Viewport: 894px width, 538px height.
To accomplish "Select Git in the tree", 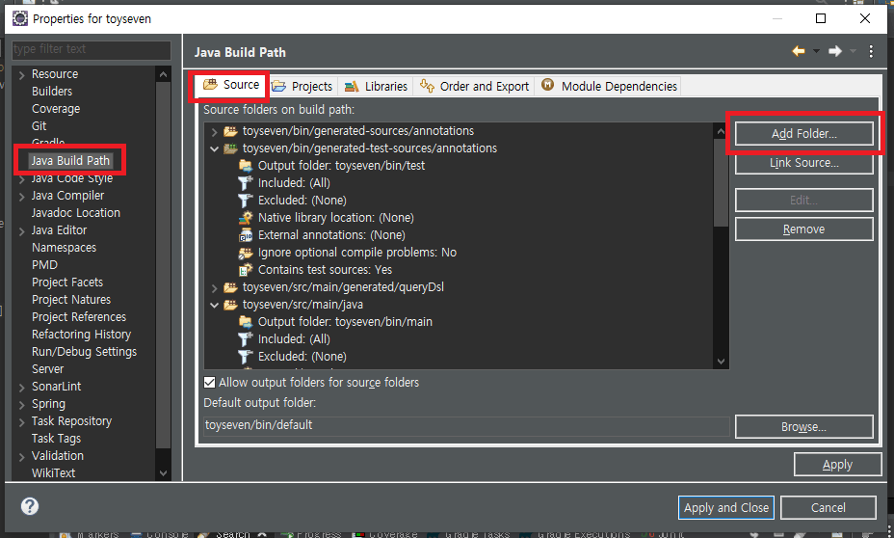I will [39, 126].
